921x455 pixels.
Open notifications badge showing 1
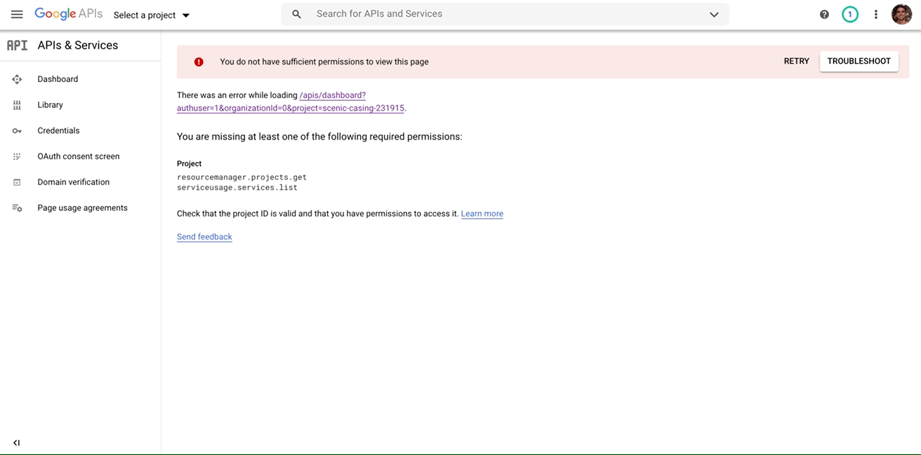849,14
